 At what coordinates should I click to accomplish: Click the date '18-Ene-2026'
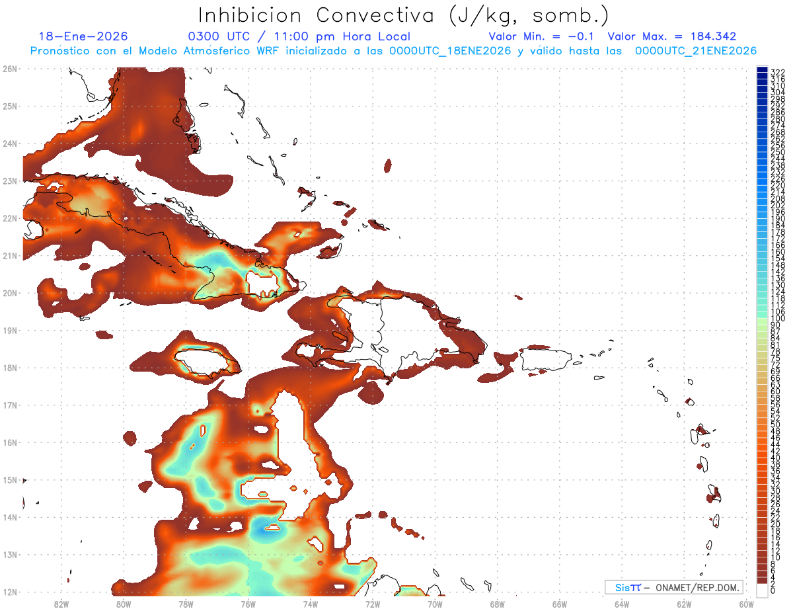coord(83,36)
